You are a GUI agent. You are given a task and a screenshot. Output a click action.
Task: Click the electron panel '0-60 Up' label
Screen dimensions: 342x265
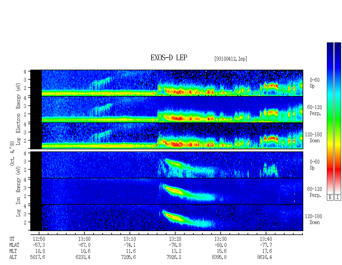click(x=314, y=83)
